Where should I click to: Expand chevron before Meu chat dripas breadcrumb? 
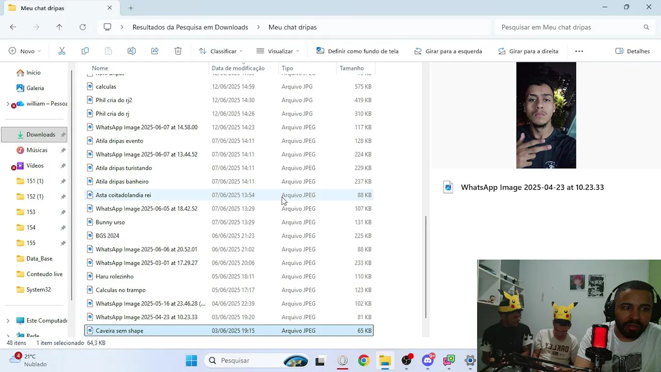click(x=258, y=27)
